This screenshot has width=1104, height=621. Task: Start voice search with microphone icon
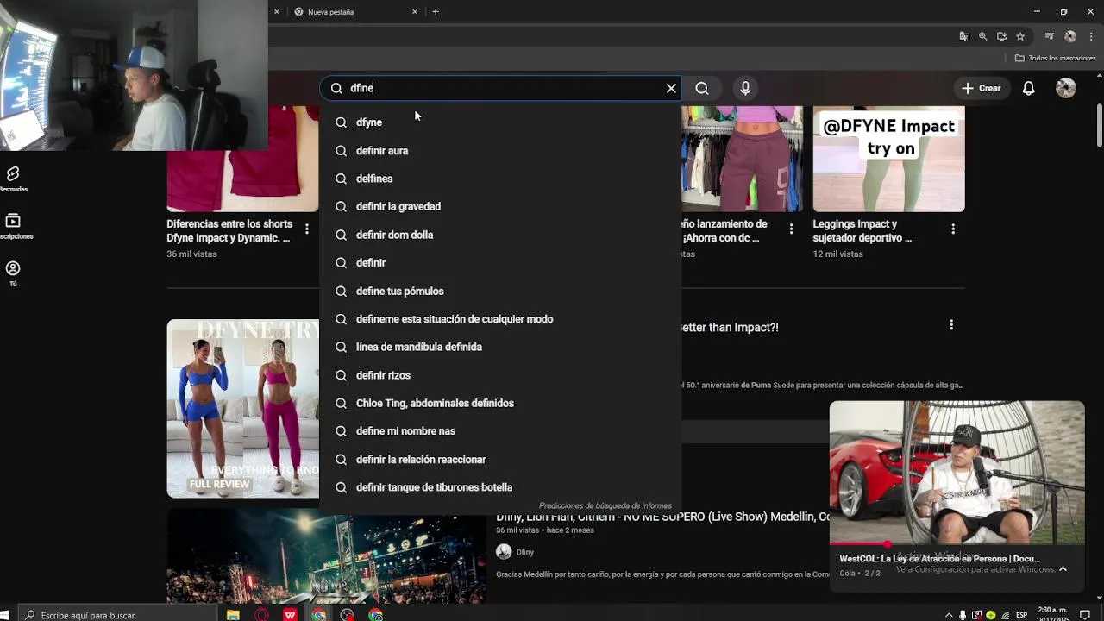745,88
